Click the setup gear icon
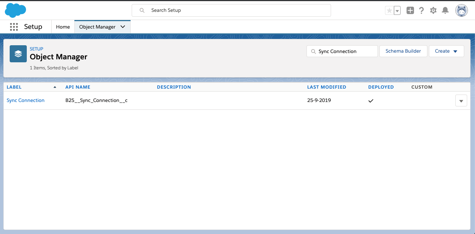Image resolution: width=475 pixels, height=234 pixels. [433, 11]
